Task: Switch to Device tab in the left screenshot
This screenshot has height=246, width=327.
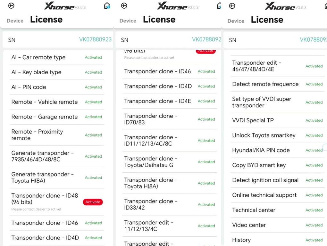Action: [15, 21]
